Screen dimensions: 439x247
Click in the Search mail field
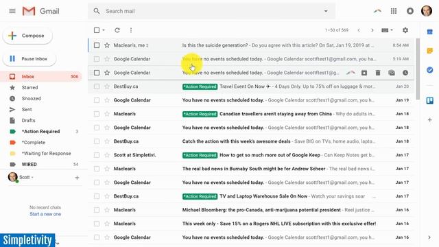click(x=211, y=11)
